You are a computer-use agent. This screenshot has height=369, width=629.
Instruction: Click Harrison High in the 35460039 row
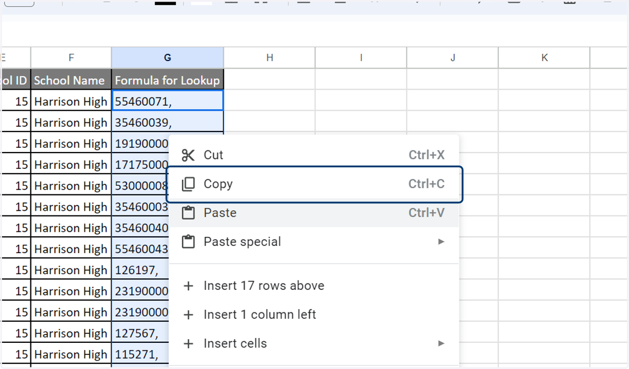(x=71, y=123)
